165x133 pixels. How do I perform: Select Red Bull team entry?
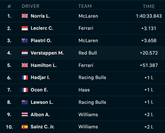tap(88, 53)
